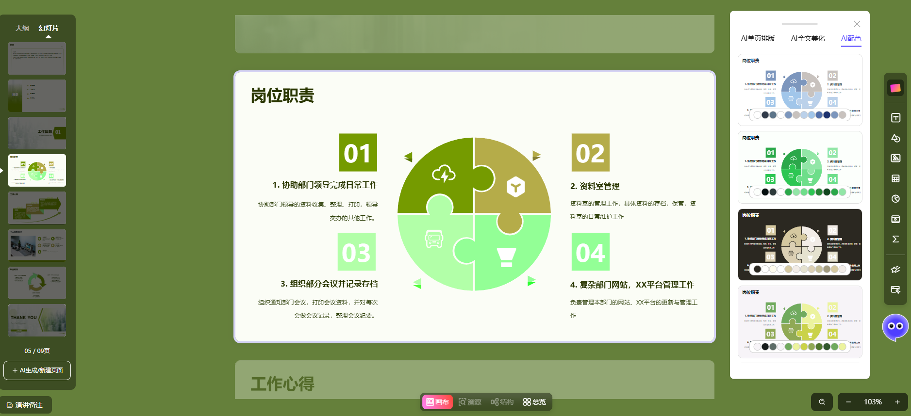Toggle the 总览 overview view
This screenshot has height=416, width=911.
pos(534,402)
